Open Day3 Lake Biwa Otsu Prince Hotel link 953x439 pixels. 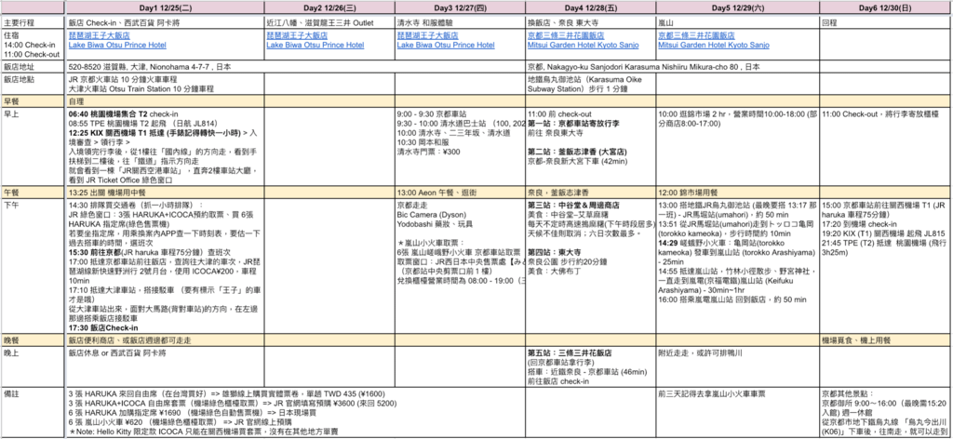[x=446, y=46]
